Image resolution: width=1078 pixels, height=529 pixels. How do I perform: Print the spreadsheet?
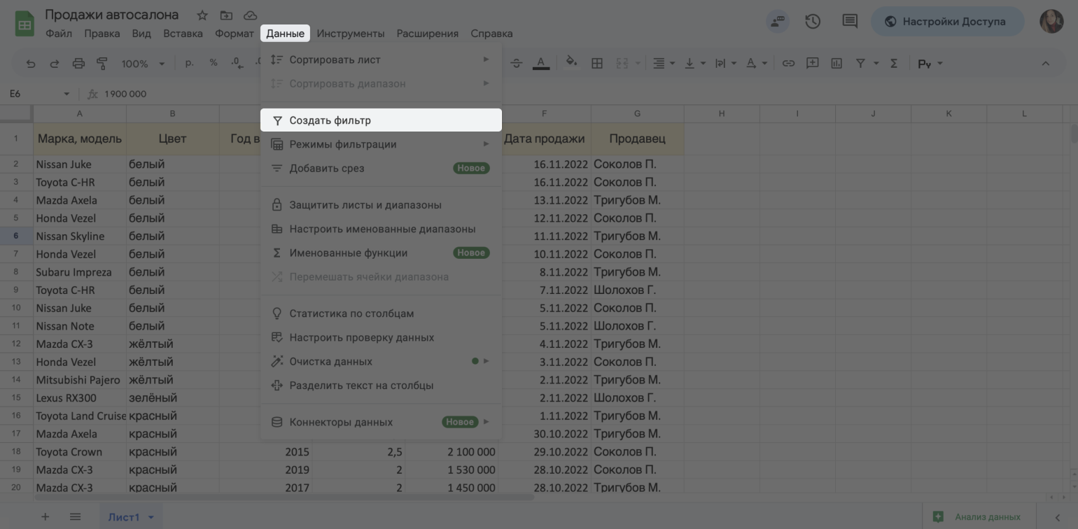coord(78,64)
